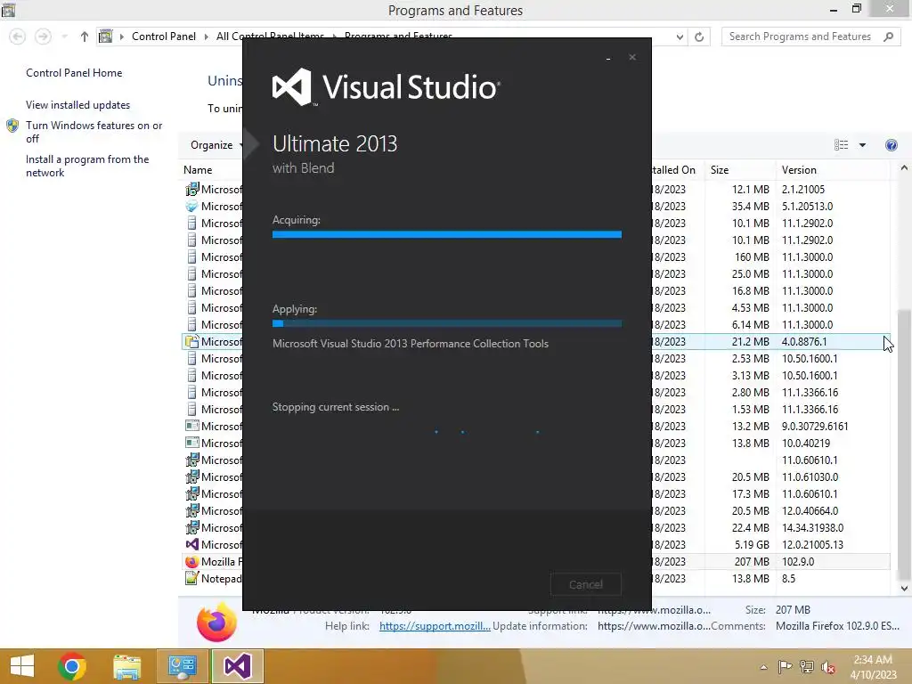This screenshot has height=684, width=912.
Task: Select the Visual Studio purple icon in list
Action: [191, 544]
